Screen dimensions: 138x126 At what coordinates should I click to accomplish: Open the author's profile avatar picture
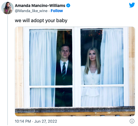(x=8, y=8)
